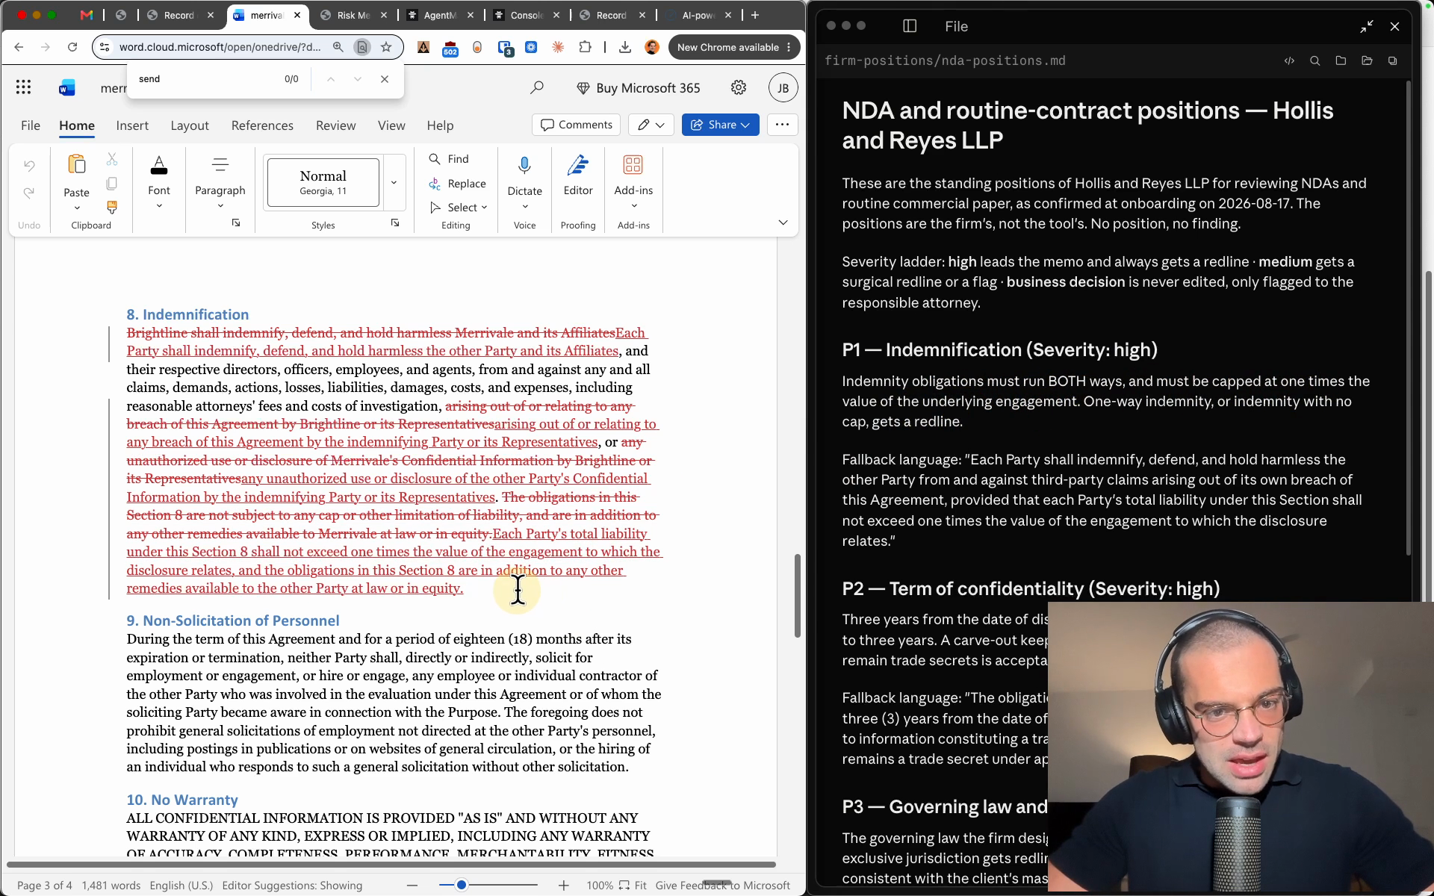The height and width of the screenshot is (896, 1434).
Task: Click the Format Painter icon
Action: click(112, 207)
